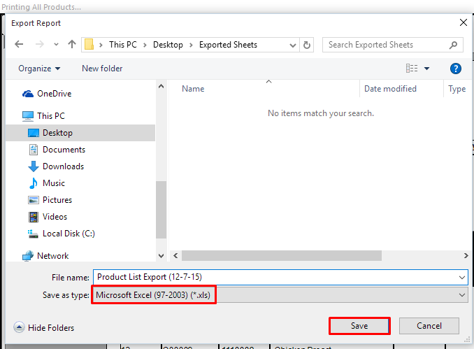Viewport: 474px width, 349px height.
Task: Expand the Save as type dropdown
Action: (461, 295)
